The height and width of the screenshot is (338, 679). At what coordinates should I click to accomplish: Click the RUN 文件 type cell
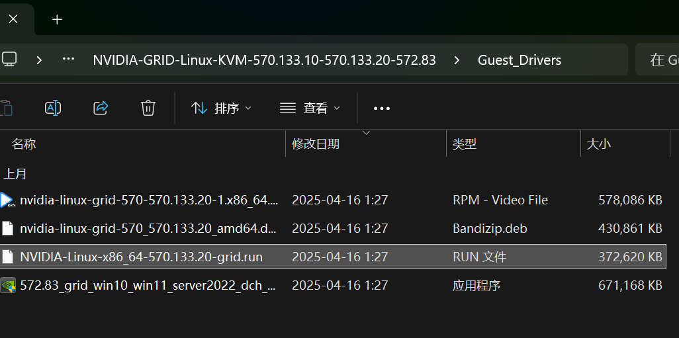(x=479, y=257)
